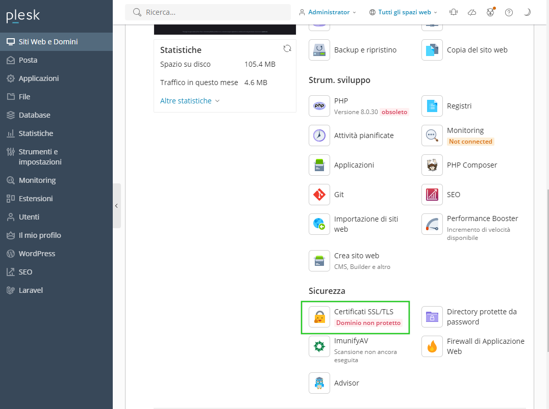Image resolution: width=549 pixels, height=409 pixels.
Task: Open WordPress in the sidebar
Action: [x=56, y=254]
